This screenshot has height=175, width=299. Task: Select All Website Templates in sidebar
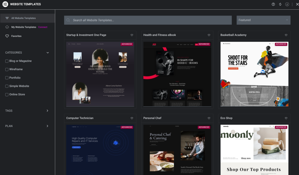pos(27,18)
